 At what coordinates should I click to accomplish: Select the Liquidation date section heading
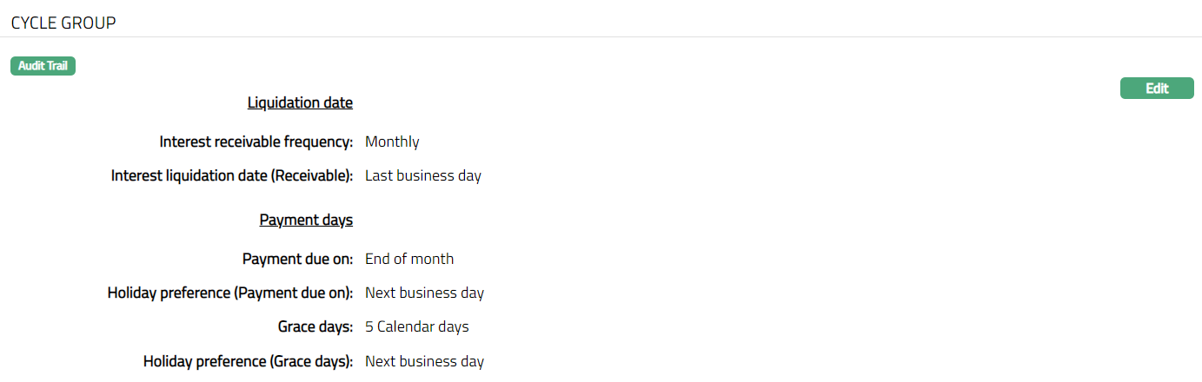pyautogui.click(x=300, y=102)
